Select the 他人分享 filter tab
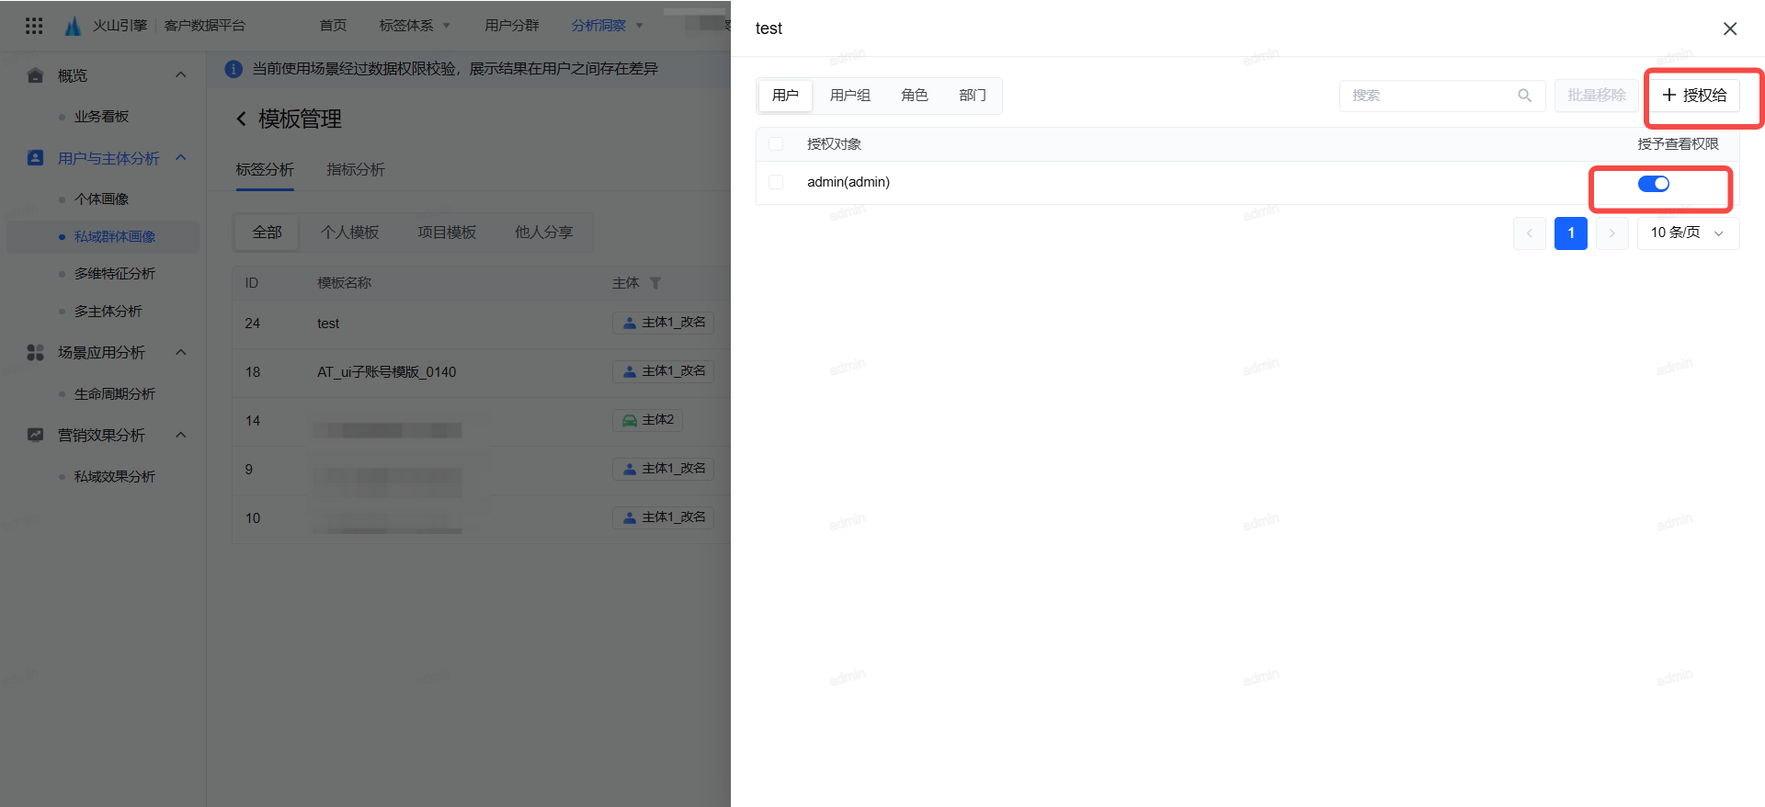The width and height of the screenshot is (1765, 807). click(543, 233)
